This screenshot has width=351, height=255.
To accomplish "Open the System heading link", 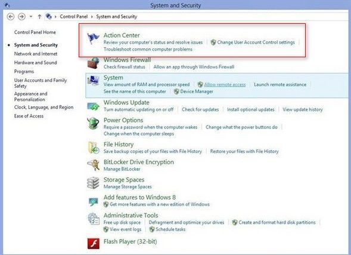I will pyautogui.click(x=113, y=78).
